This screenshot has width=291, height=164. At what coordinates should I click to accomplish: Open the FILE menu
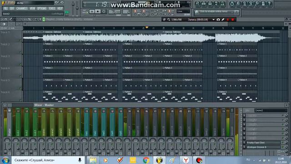coord(6,8)
